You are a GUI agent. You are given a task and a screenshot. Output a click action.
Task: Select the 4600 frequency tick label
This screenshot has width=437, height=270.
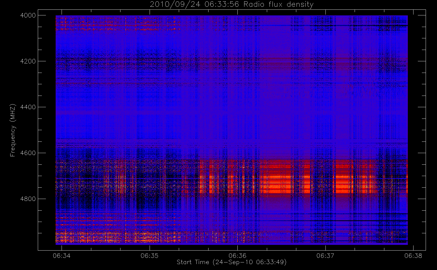coord(28,153)
